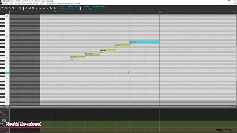Viewport: 237px width, 133px height.
Task: Click the Song Position value
Action: pyautogui.click(x=64, y=9)
